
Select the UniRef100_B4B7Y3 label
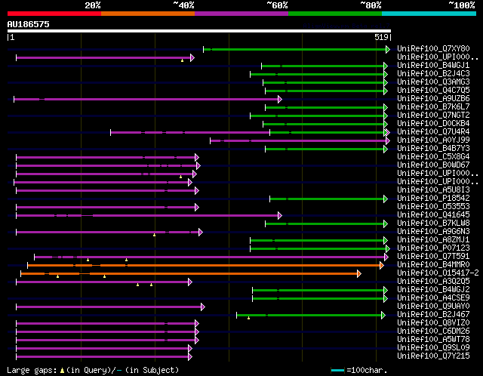pyautogui.click(x=433, y=149)
